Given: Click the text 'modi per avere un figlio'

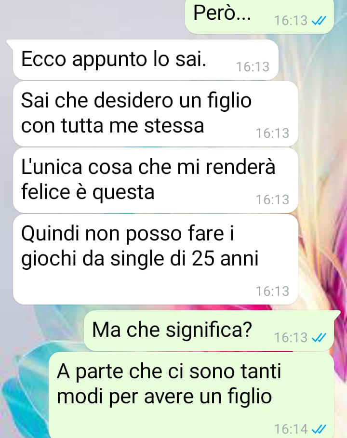Looking at the screenshot, I should (164, 397).
